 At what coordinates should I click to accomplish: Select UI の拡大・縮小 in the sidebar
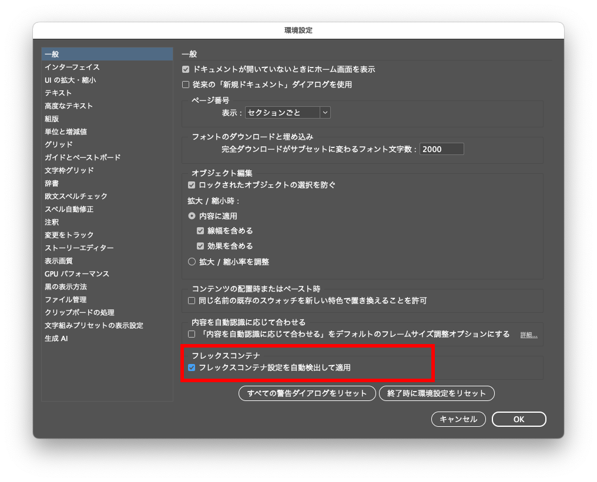[x=70, y=80]
